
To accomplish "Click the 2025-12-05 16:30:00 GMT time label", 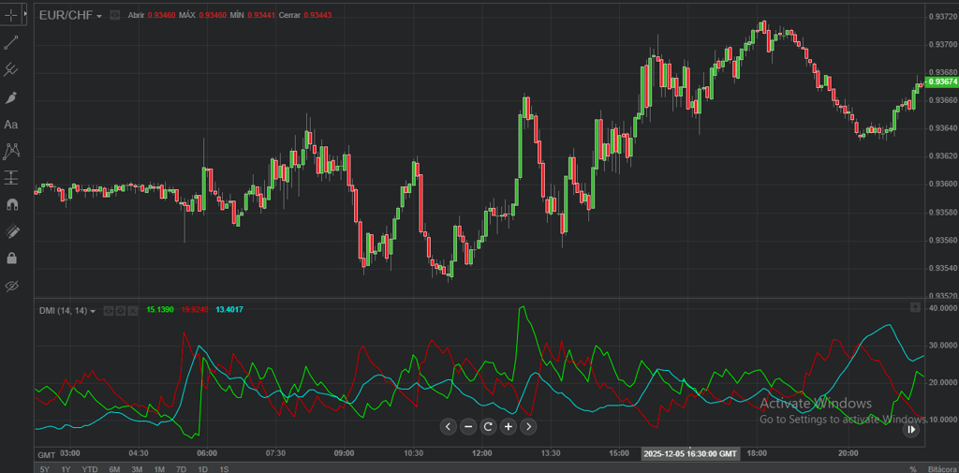I will (691, 454).
